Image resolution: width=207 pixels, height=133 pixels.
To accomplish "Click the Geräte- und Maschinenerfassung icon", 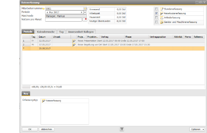I will click(x=162, y=22).
